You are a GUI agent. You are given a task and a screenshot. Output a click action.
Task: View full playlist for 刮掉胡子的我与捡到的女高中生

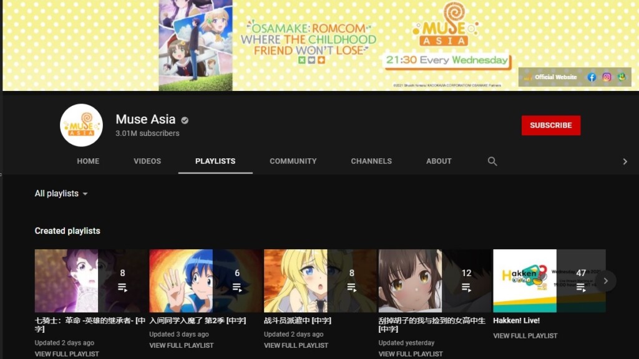point(411,354)
